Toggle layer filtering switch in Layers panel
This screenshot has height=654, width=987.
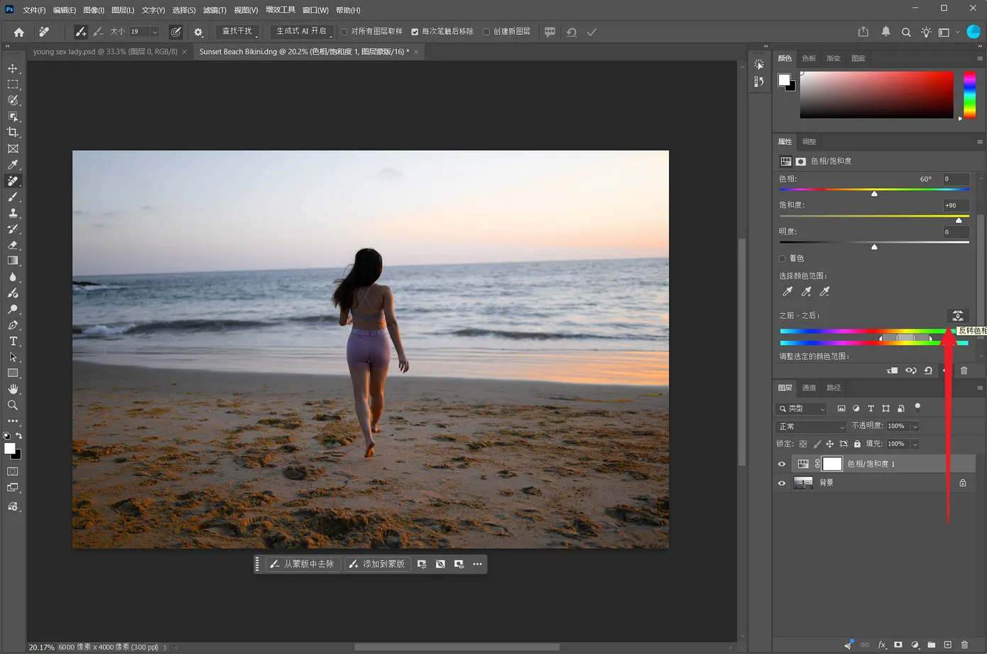tap(917, 408)
